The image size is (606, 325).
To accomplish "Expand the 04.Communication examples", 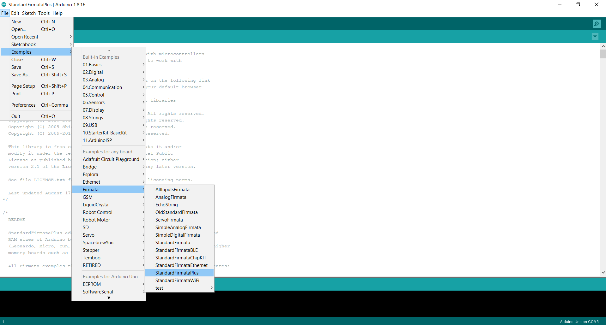I will pos(109,87).
